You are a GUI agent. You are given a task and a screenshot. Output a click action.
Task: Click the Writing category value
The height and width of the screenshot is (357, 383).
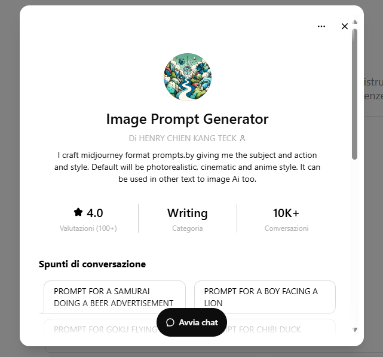(188, 213)
